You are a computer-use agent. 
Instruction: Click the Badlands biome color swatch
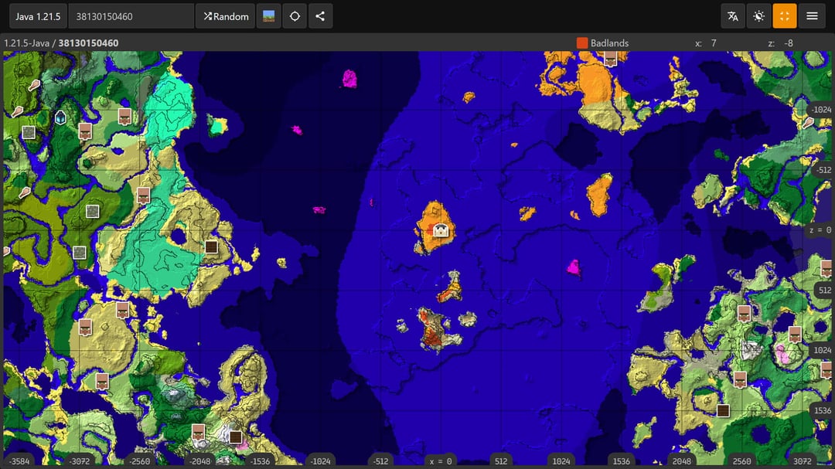point(582,43)
